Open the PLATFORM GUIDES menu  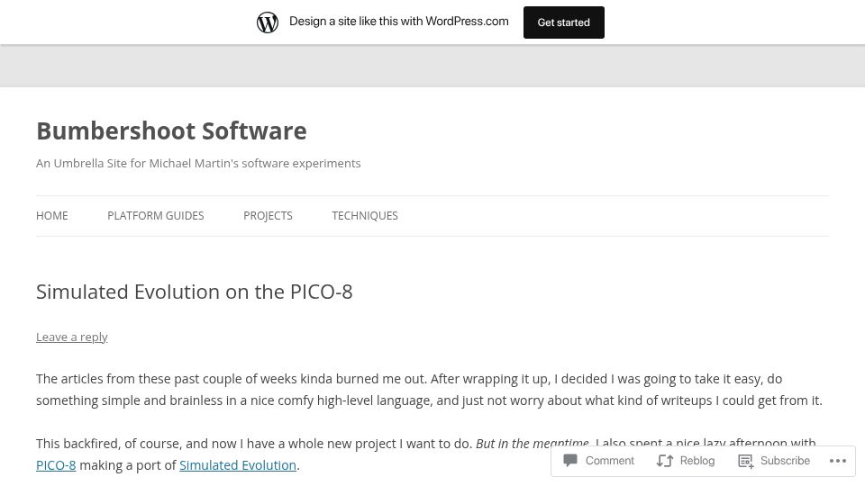(156, 215)
